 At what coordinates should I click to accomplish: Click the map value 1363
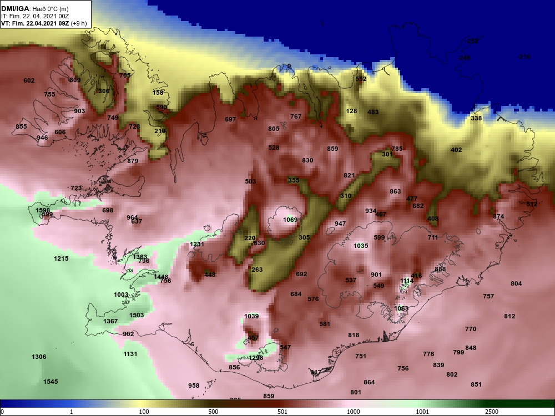pyautogui.click(x=140, y=257)
